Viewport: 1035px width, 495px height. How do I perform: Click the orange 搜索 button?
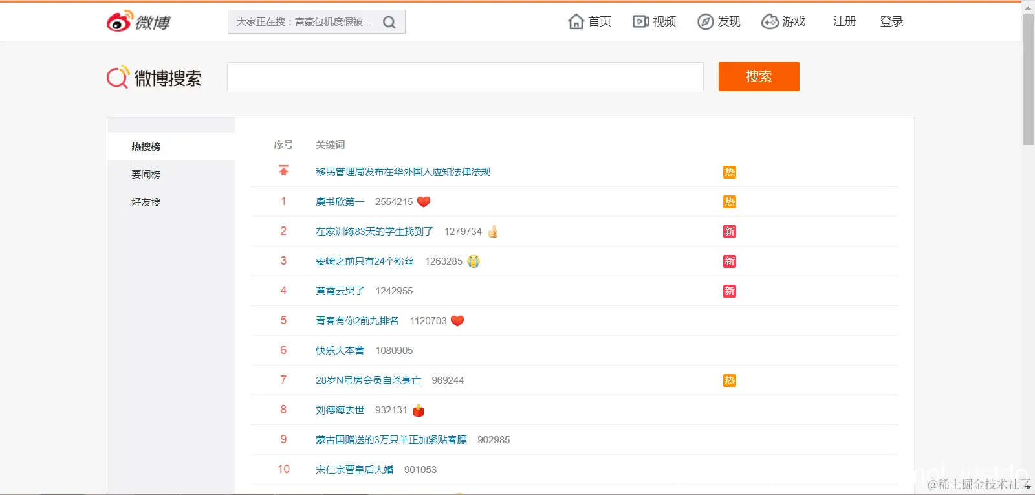[x=759, y=76]
